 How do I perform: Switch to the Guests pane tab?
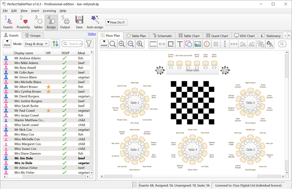pos(11,35)
